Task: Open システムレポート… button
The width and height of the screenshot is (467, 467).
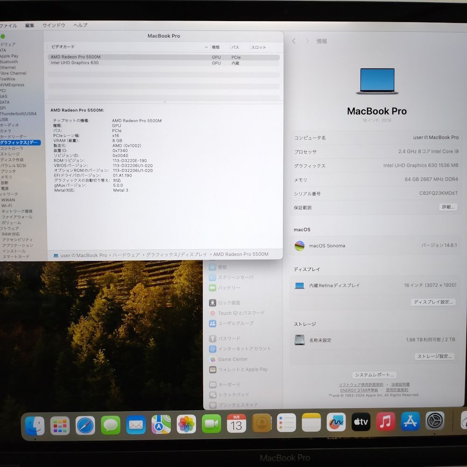Action: coord(374,375)
